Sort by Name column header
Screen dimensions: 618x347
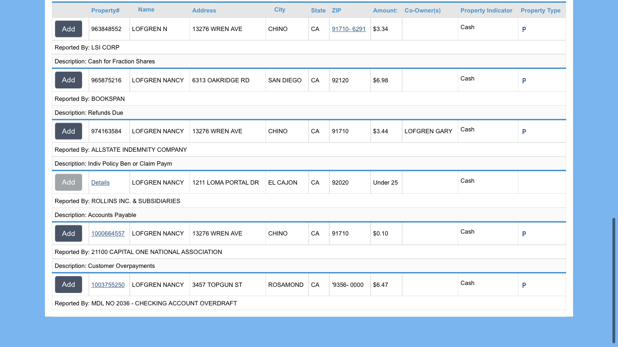point(146,10)
